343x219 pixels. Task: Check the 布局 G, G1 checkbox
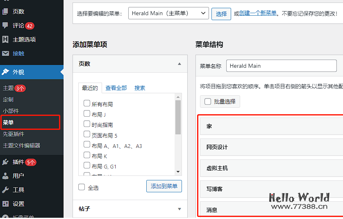87,165
